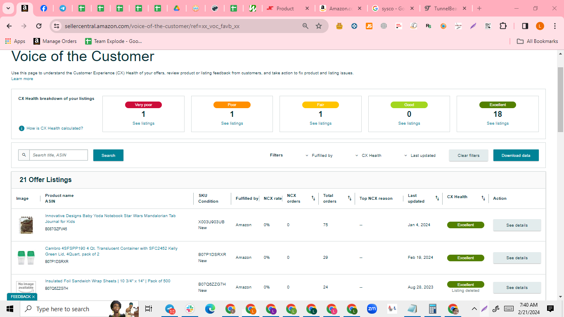Screen dimensions: 564x317
Task: Open the Windows notification center
Action: click(550, 309)
